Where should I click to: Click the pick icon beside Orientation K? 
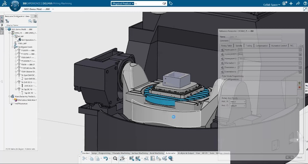[222, 72]
